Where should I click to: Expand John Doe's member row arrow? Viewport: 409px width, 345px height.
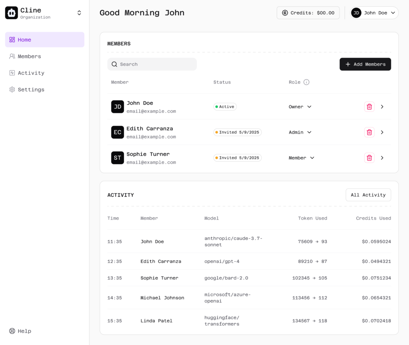(382, 107)
